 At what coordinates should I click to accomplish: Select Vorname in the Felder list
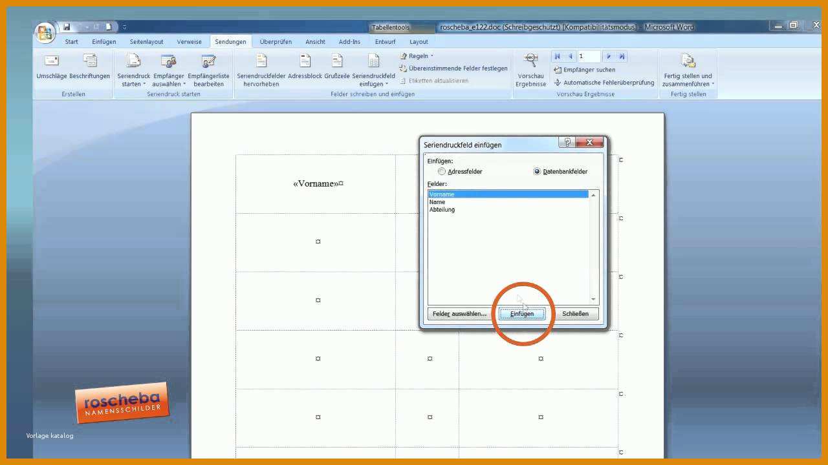pyautogui.click(x=508, y=194)
